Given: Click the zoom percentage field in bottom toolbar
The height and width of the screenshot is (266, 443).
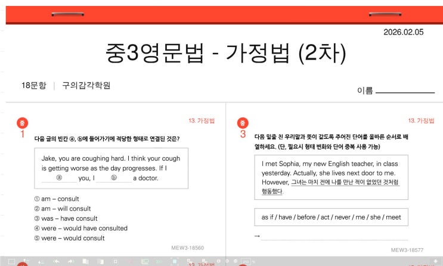Looking at the screenshot, I should (x=245, y=261).
